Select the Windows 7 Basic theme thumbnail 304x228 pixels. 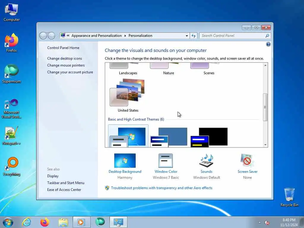[x=128, y=136]
